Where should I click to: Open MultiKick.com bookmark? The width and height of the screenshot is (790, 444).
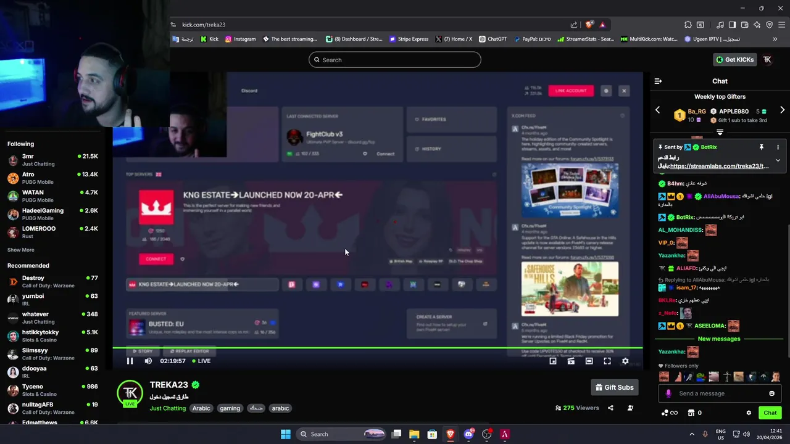pos(649,39)
